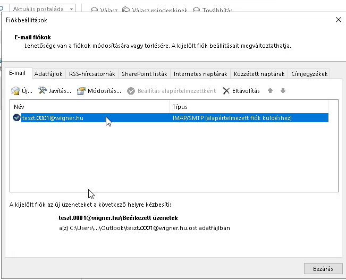Screen dimensions: 346x280
Task: Click the default account checkmark icon beside teszt.0001
Action: (x=16, y=117)
